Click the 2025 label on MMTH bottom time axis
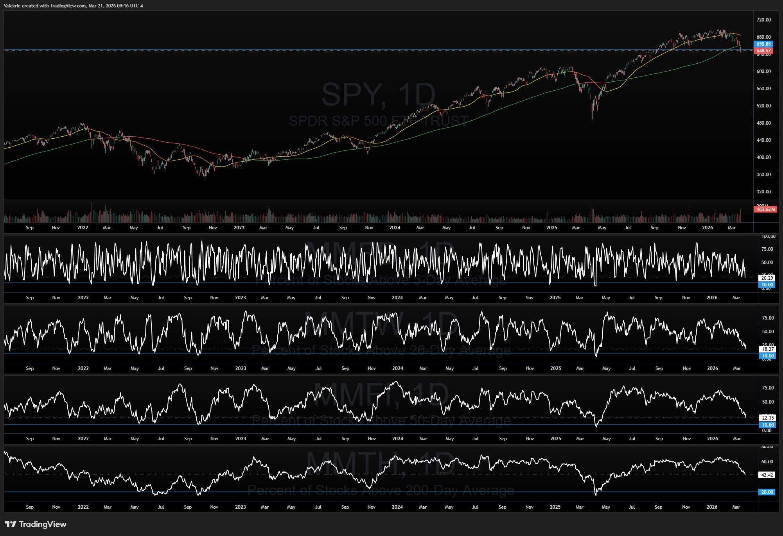This screenshot has width=783, height=536. (555, 507)
